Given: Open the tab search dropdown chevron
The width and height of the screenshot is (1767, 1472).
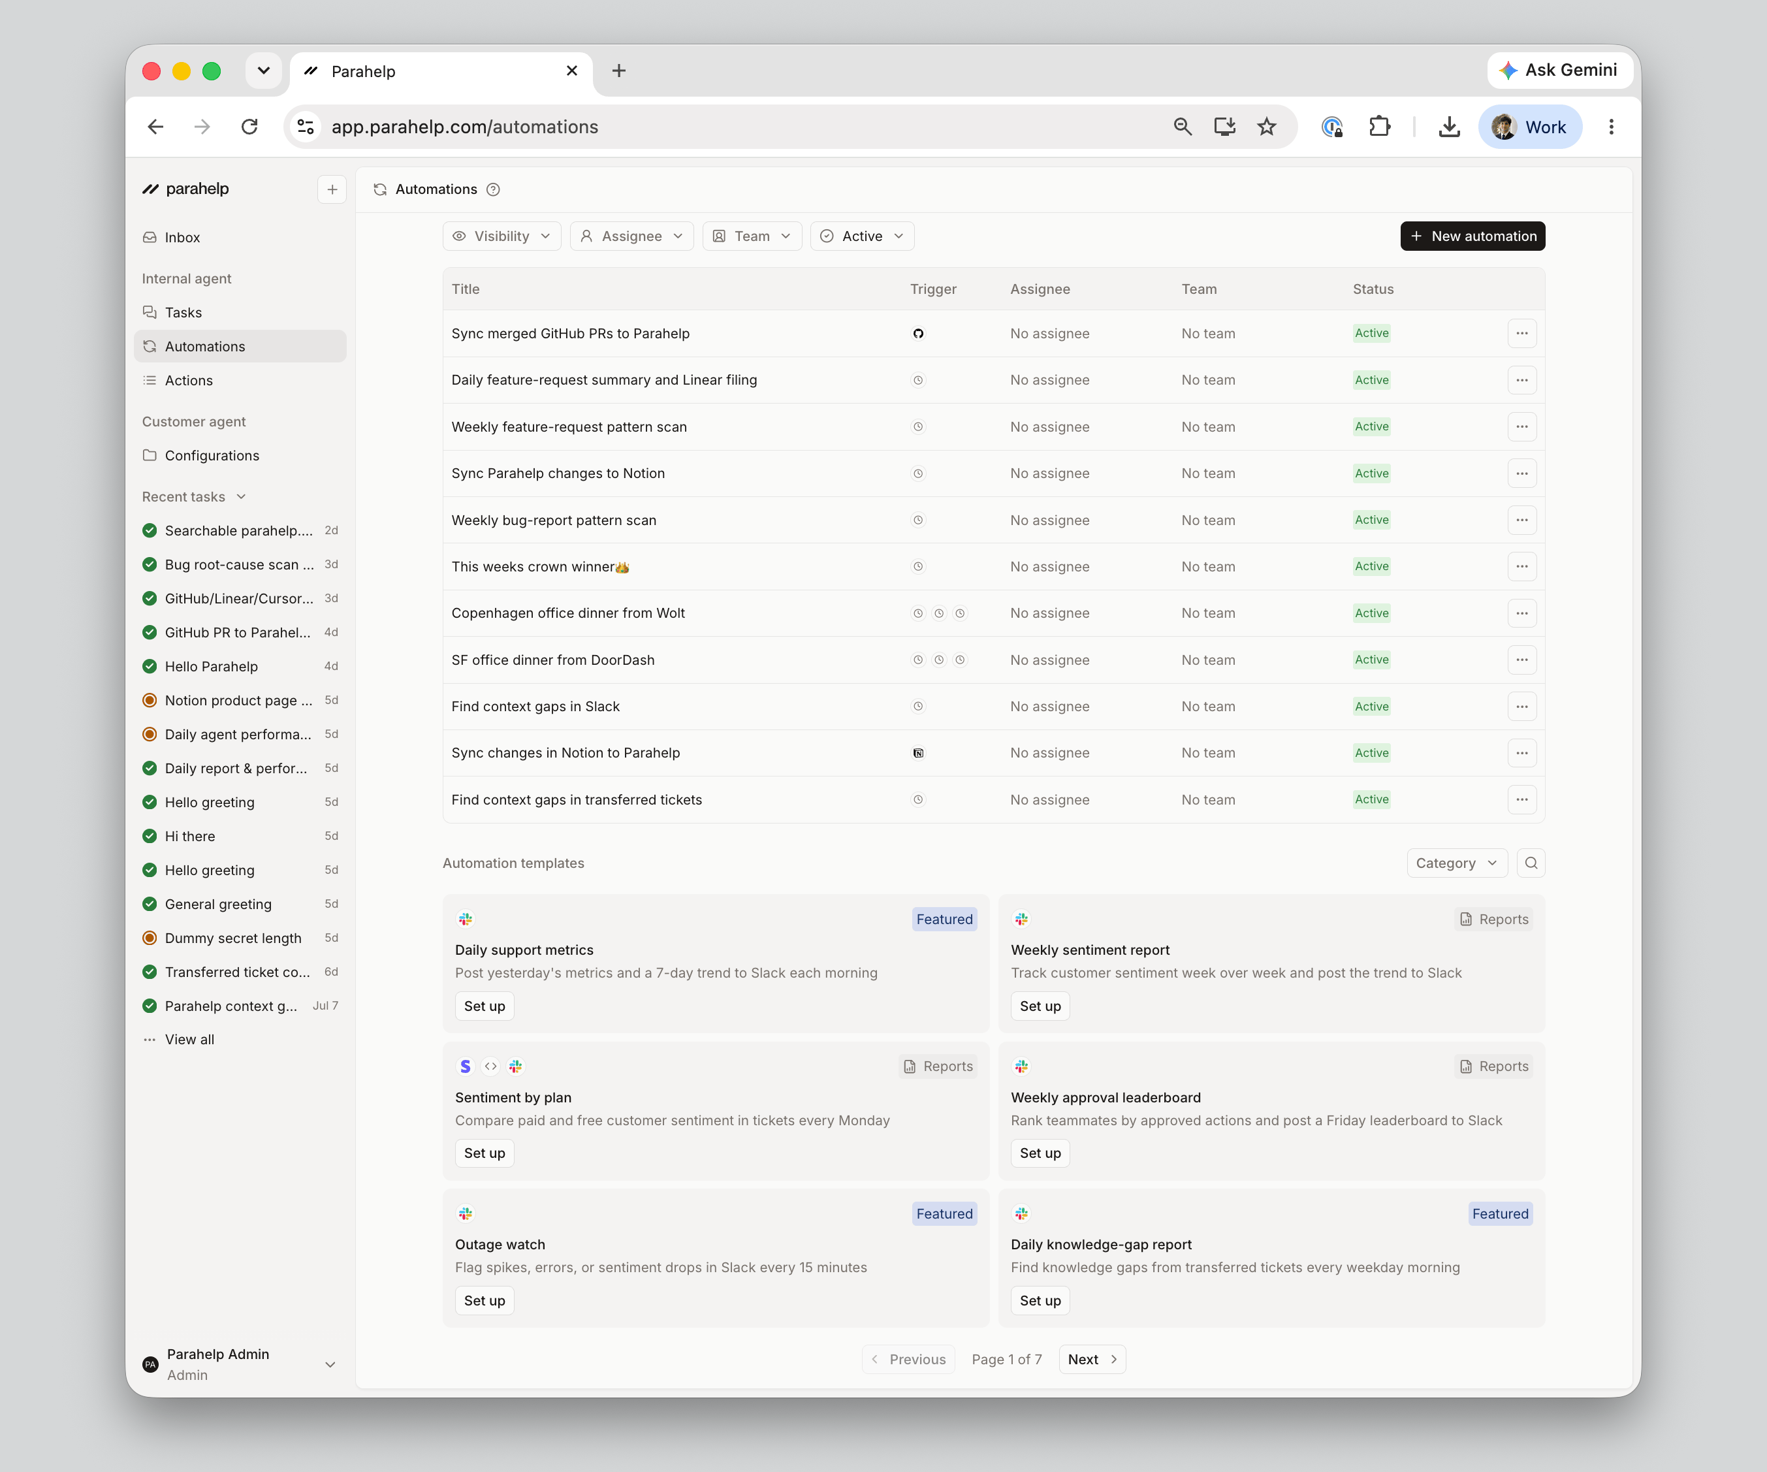Looking at the screenshot, I should [x=263, y=71].
